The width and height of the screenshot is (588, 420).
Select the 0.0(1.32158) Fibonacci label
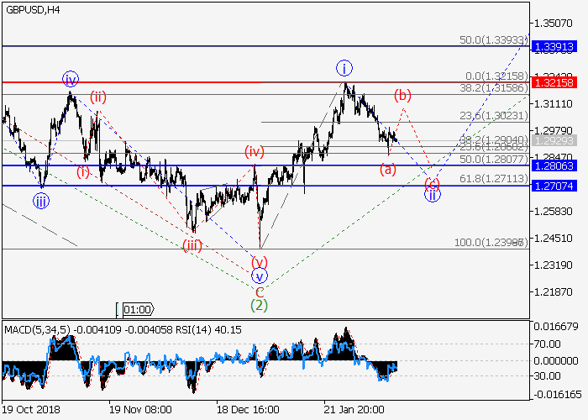coord(497,76)
